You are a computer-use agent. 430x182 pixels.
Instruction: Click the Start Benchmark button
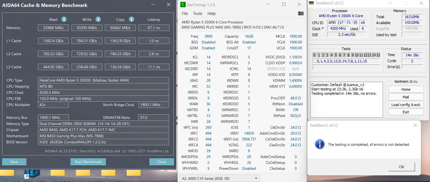(x=88, y=162)
